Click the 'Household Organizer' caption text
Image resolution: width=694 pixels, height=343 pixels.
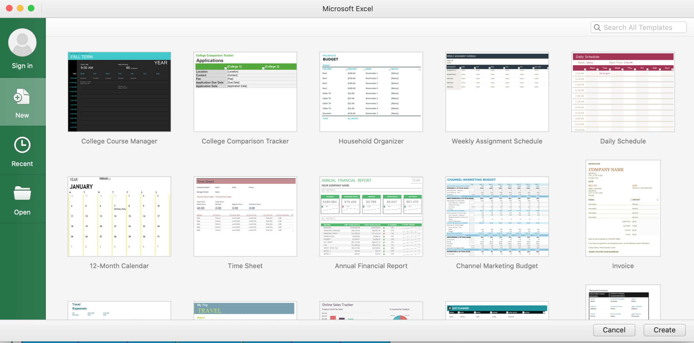coord(371,141)
